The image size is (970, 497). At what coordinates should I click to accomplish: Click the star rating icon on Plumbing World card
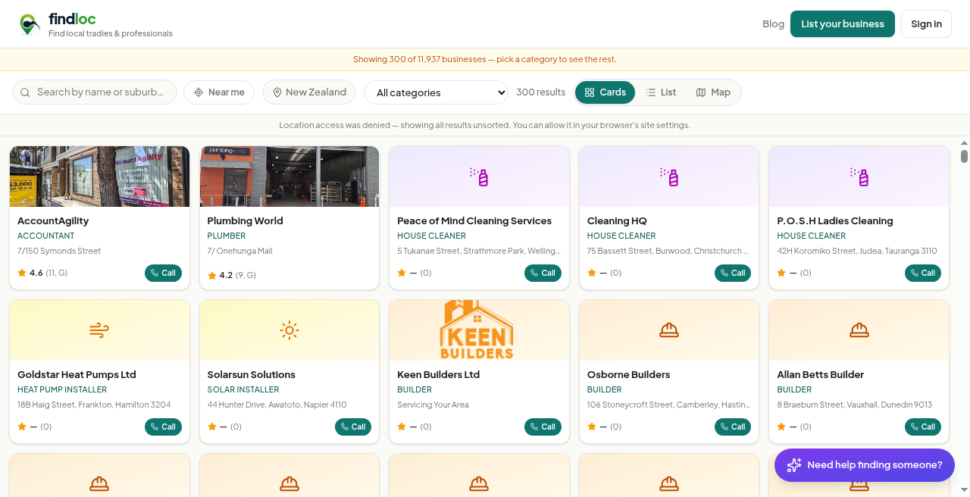click(212, 276)
